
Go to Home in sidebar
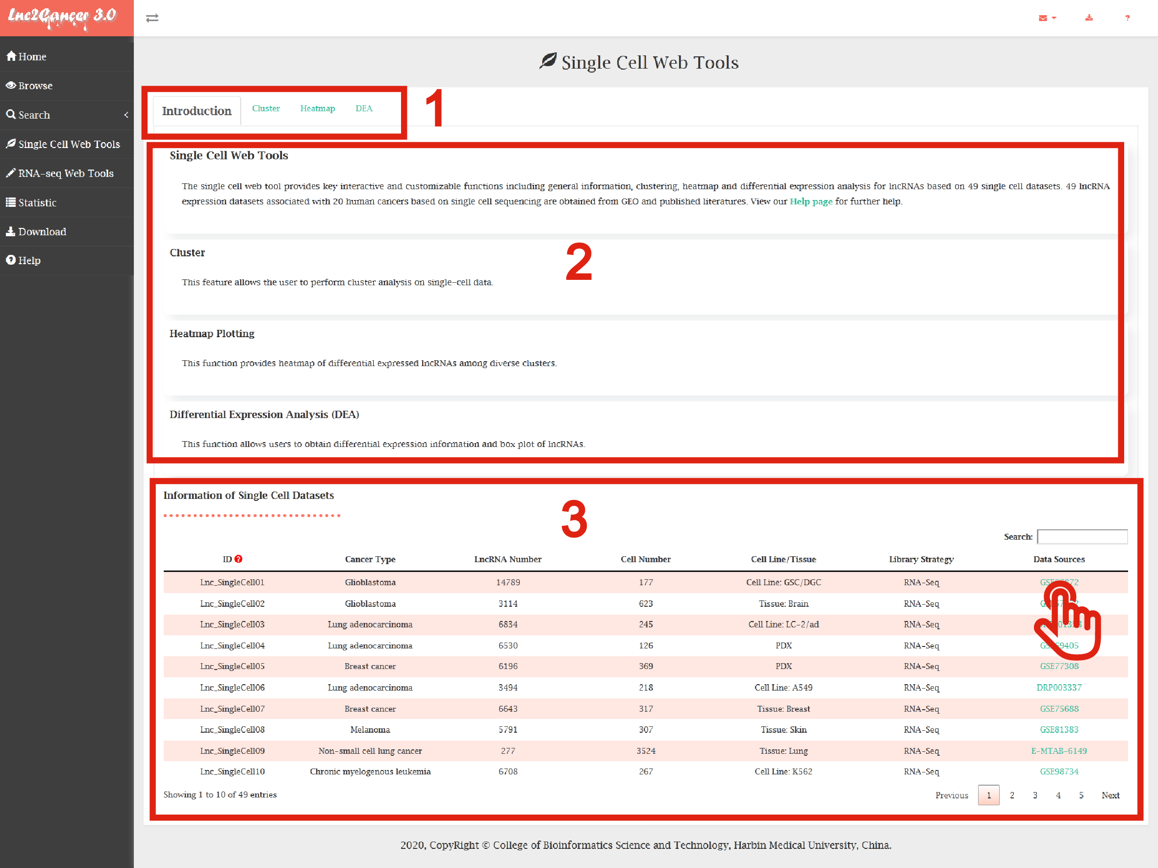tap(31, 56)
